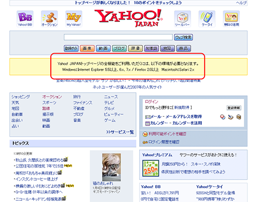Click the calendar icon in login box

(148, 123)
